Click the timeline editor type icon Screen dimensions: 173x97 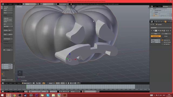3,92
